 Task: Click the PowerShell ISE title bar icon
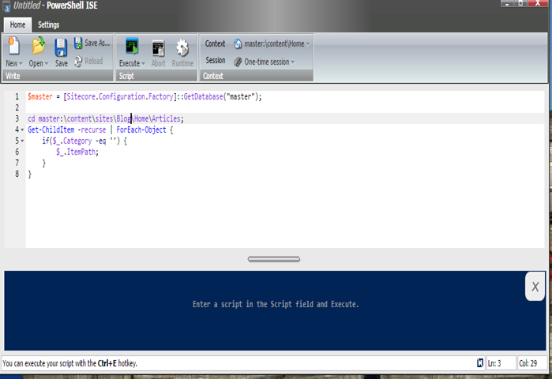coord(6,6)
